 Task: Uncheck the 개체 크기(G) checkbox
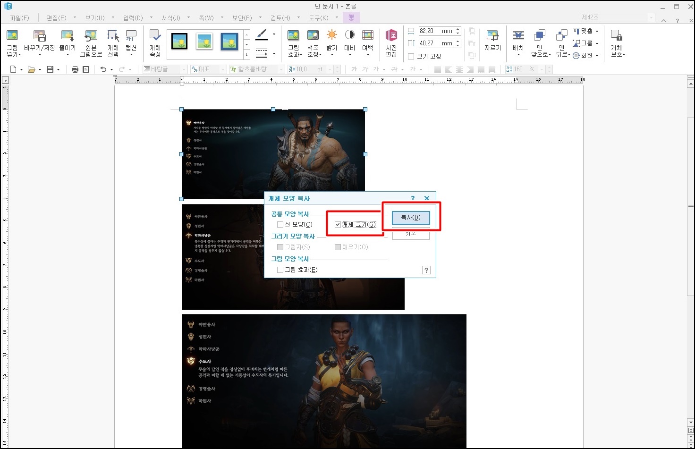[338, 224]
